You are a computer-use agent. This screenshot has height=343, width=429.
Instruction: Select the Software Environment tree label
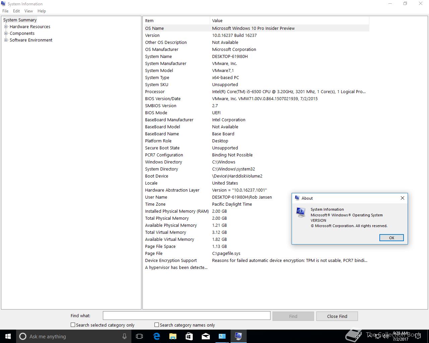[31, 40]
